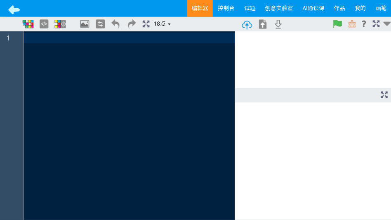This screenshot has height=220, width=391.
Task: Expand the gray triangle menu at toolbar end
Action: point(386,24)
